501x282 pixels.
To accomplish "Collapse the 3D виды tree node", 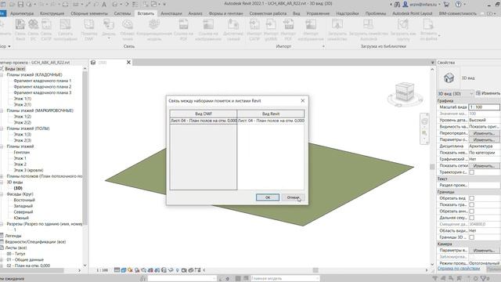I will click(x=2, y=183).
